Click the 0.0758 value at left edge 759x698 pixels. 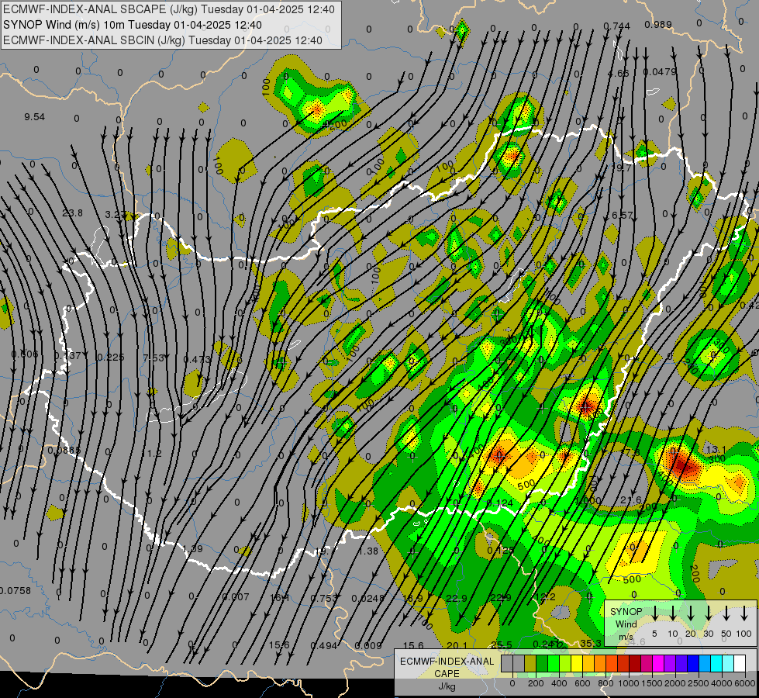click(15, 590)
